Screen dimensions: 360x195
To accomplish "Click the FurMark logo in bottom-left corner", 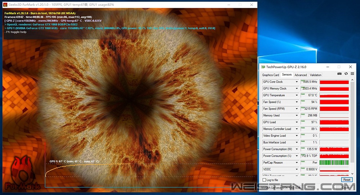I will tap(22, 173).
